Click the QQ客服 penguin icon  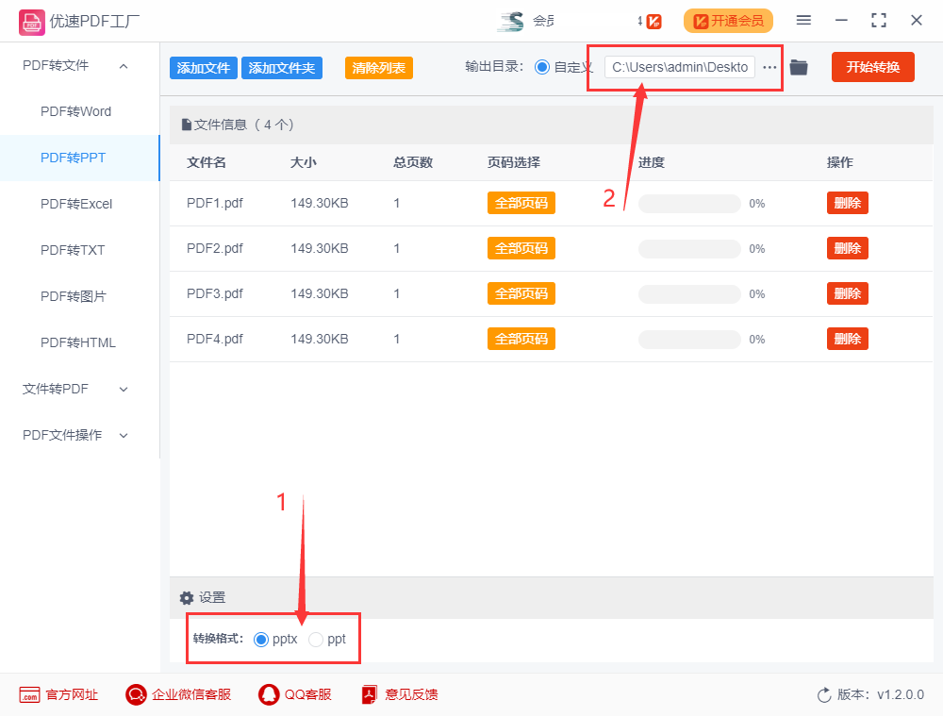pos(269,694)
